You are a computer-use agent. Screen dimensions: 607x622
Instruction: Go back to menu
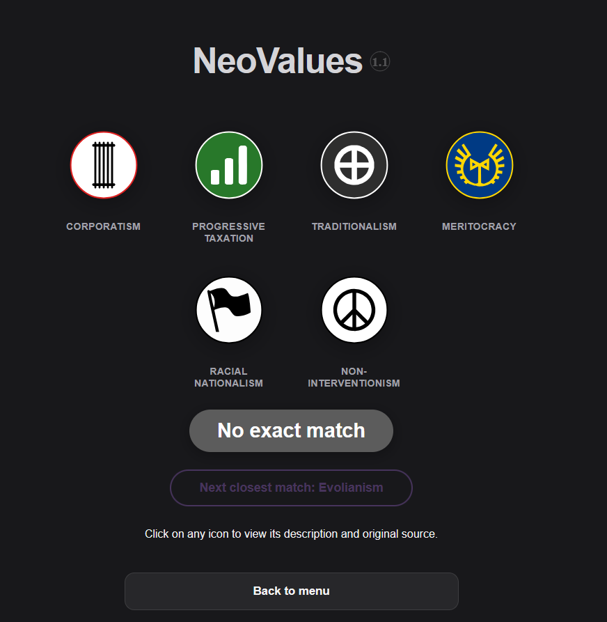click(x=291, y=591)
